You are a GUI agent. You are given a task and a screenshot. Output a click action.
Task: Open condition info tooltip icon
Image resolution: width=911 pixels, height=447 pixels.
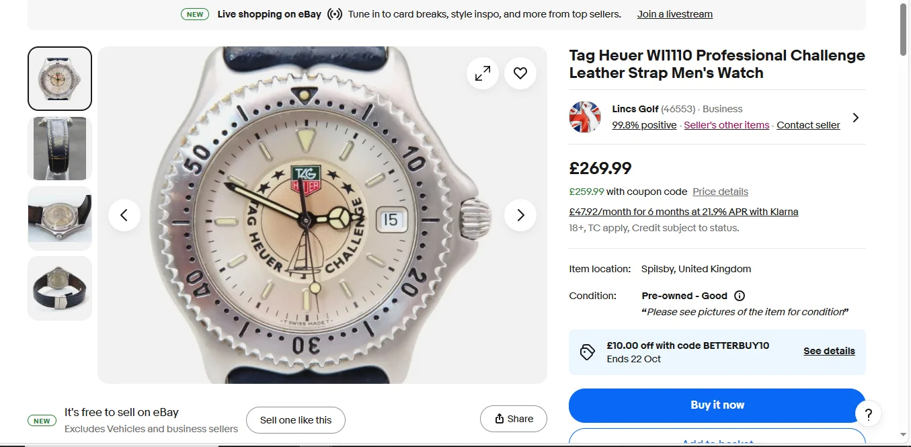point(740,296)
